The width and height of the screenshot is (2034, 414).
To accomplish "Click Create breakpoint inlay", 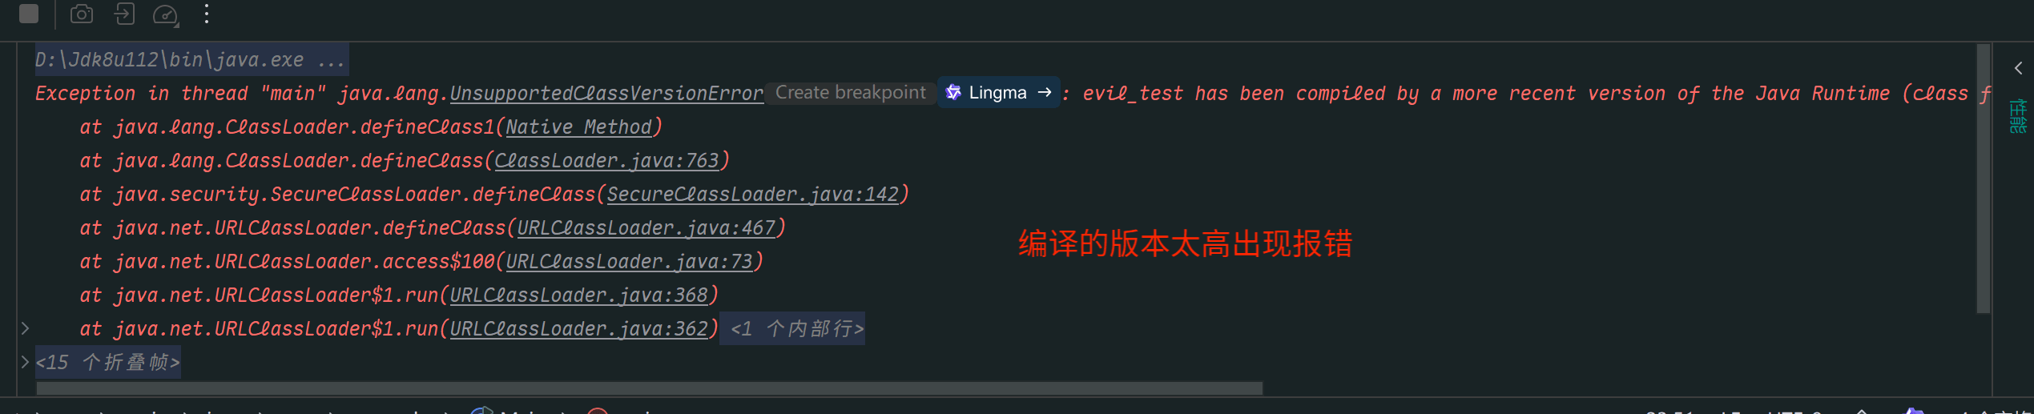I will [850, 92].
